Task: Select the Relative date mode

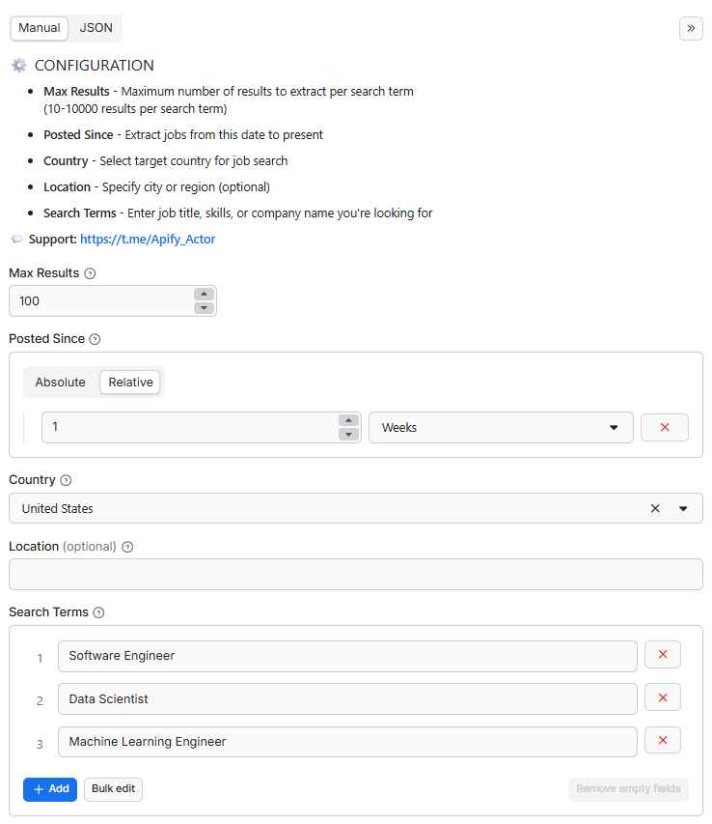Action: coord(129,382)
